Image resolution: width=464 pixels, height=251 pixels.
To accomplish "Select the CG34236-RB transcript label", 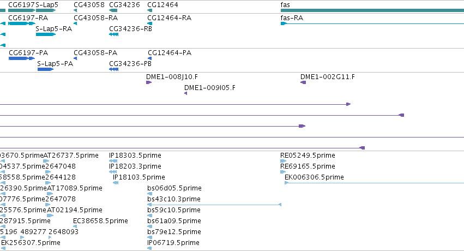I will click(x=130, y=29).
